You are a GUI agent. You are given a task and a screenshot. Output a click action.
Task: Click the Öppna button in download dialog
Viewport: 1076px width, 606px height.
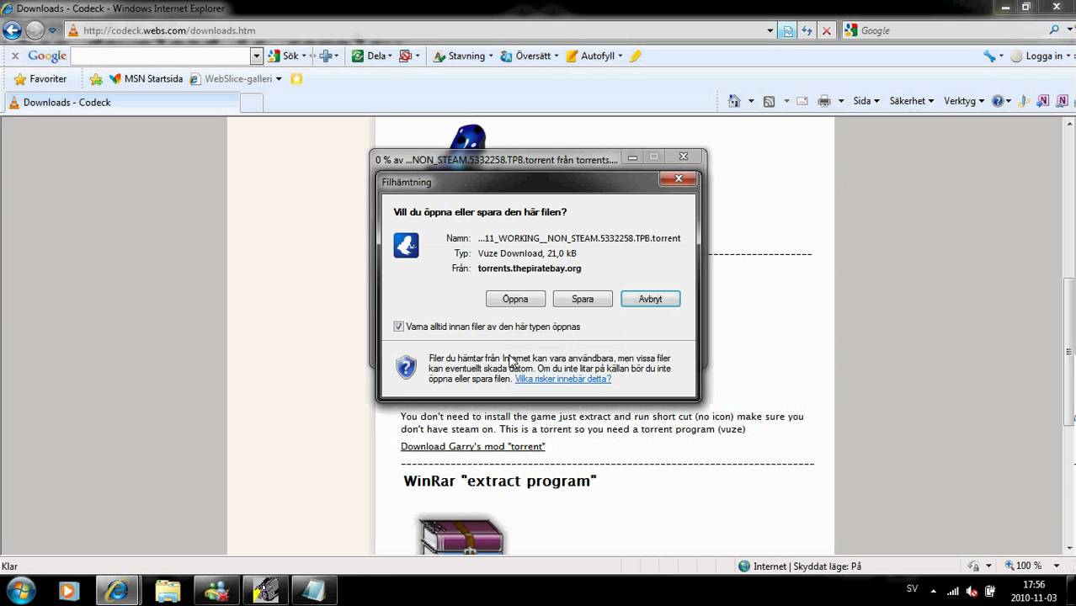(x=515, y=299)
